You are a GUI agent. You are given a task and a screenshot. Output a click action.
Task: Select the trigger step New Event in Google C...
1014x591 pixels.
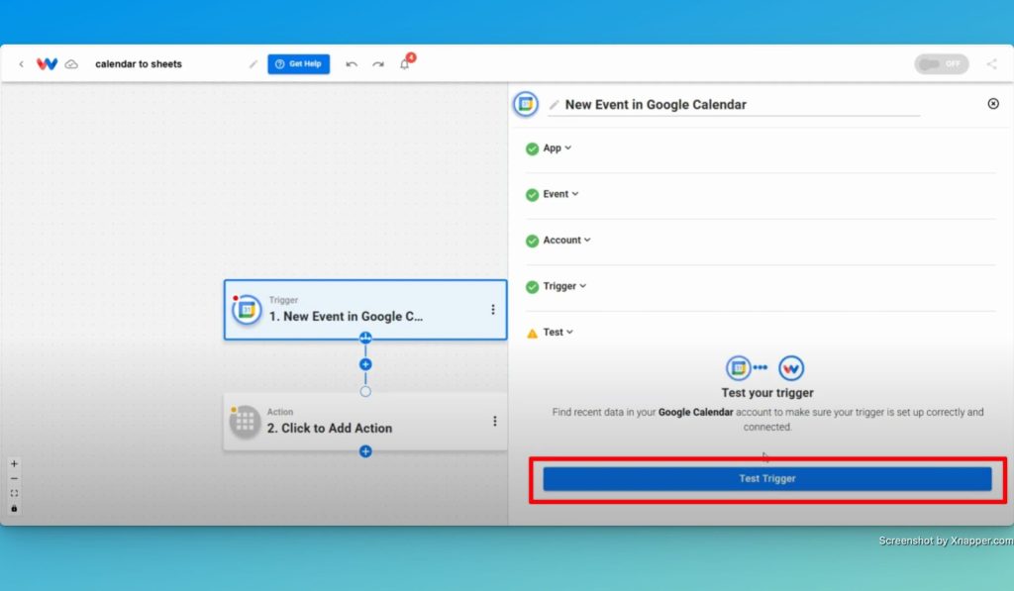click(365, 310)
